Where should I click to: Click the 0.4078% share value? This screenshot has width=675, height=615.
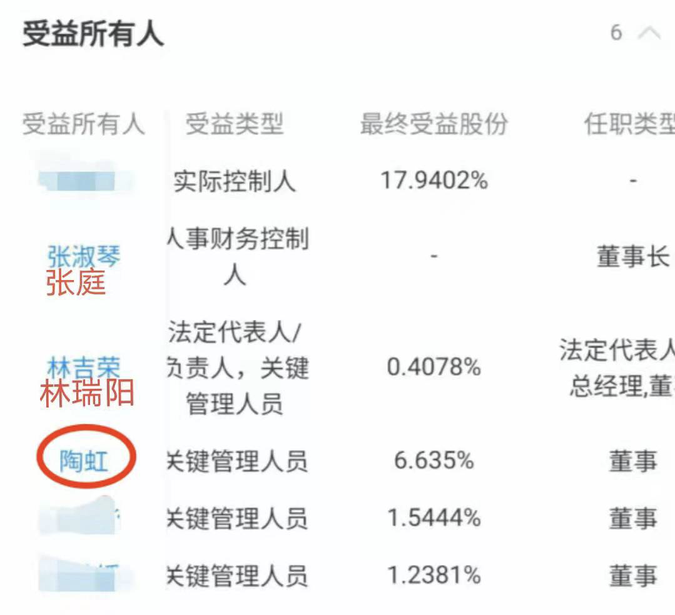point(434,367)
